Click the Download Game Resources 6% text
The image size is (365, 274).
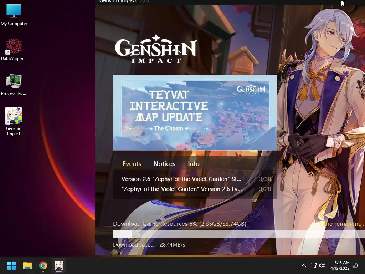coord(180,224)
